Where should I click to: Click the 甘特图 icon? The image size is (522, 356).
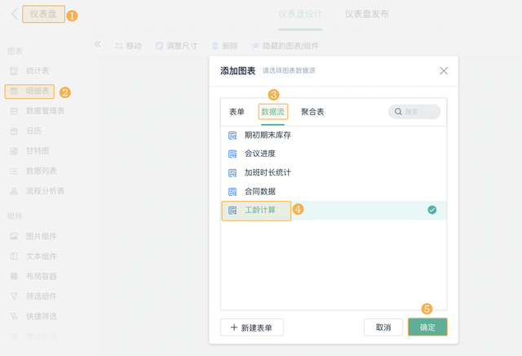(x=14, y=151)
